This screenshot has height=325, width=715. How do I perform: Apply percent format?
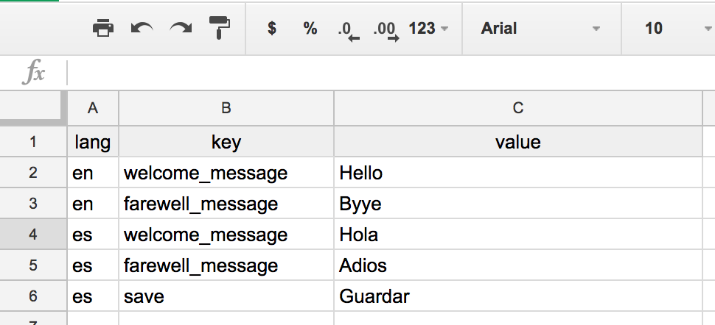310,29
